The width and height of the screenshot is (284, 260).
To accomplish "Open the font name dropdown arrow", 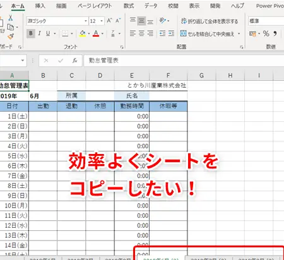I will pyautogui.click(x=86, y=21).
